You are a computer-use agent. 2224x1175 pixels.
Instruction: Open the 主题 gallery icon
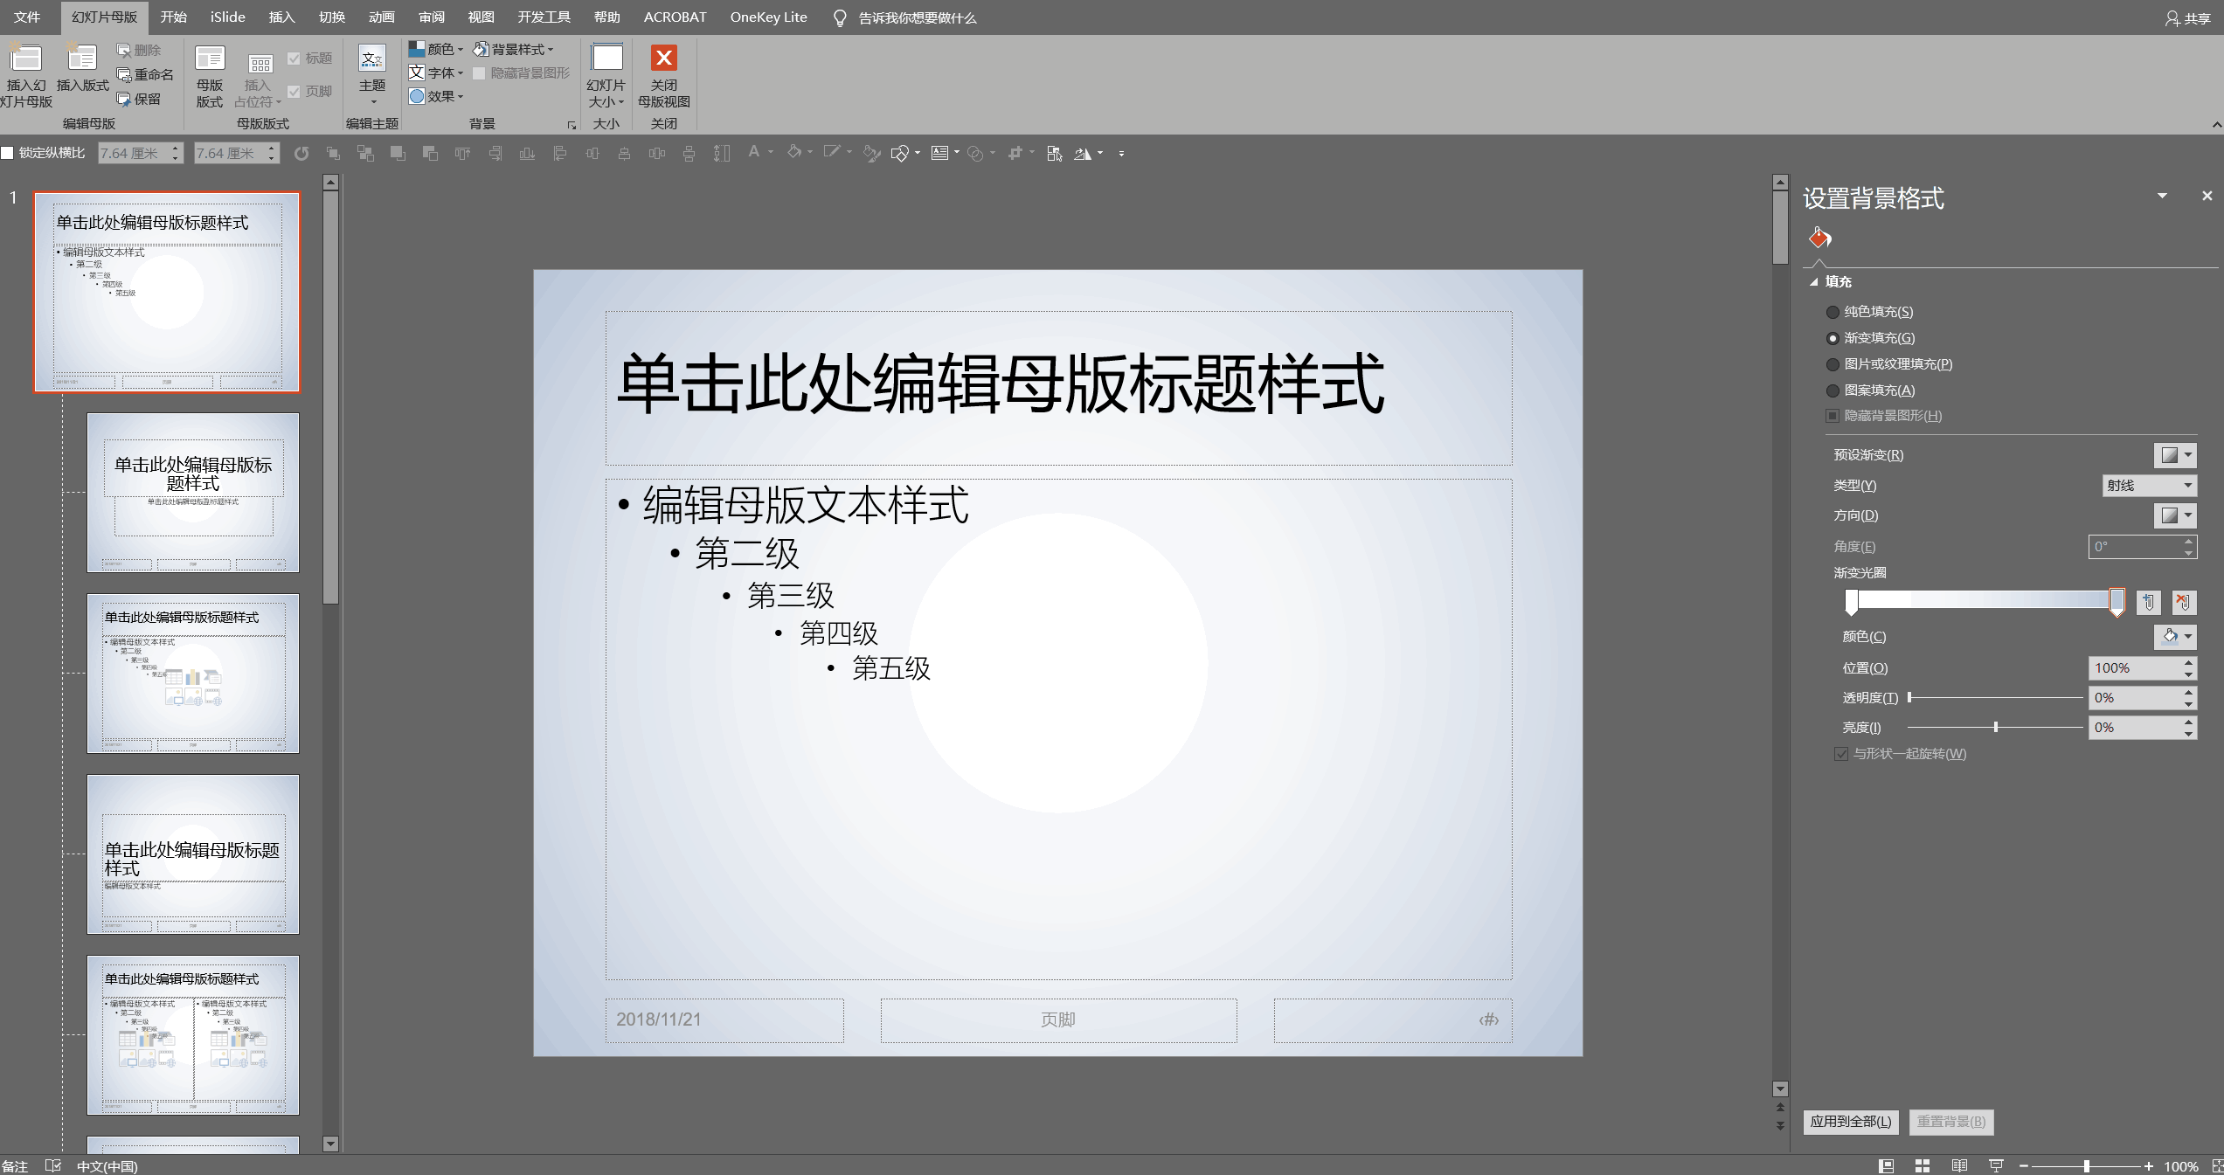coord(371,74)
